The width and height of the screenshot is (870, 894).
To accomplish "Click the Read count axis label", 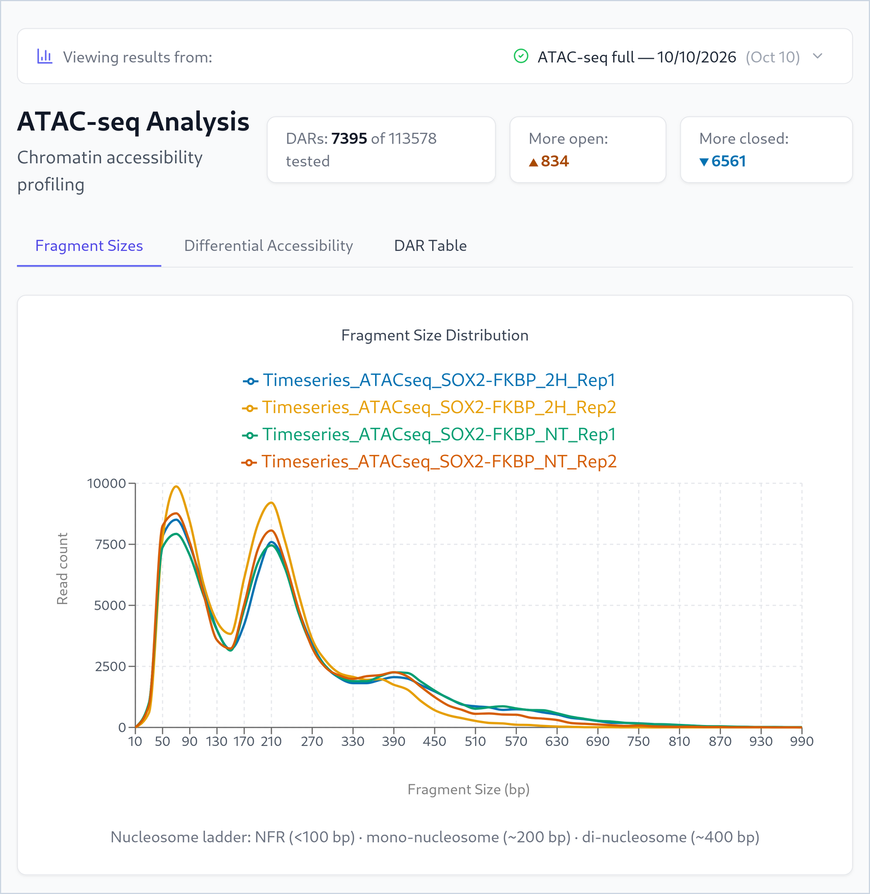I will click(62, 568).
